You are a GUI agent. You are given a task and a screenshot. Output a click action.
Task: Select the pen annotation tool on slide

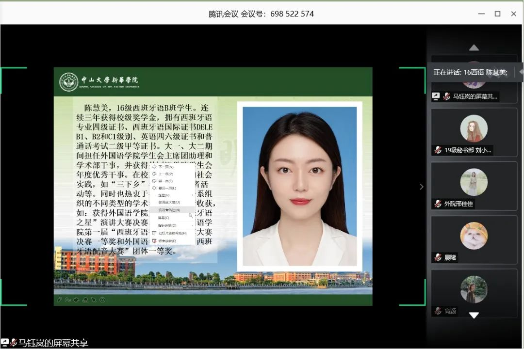[60, 300]
